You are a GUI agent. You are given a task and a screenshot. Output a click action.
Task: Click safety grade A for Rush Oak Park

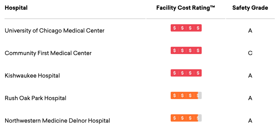[250, 98]
